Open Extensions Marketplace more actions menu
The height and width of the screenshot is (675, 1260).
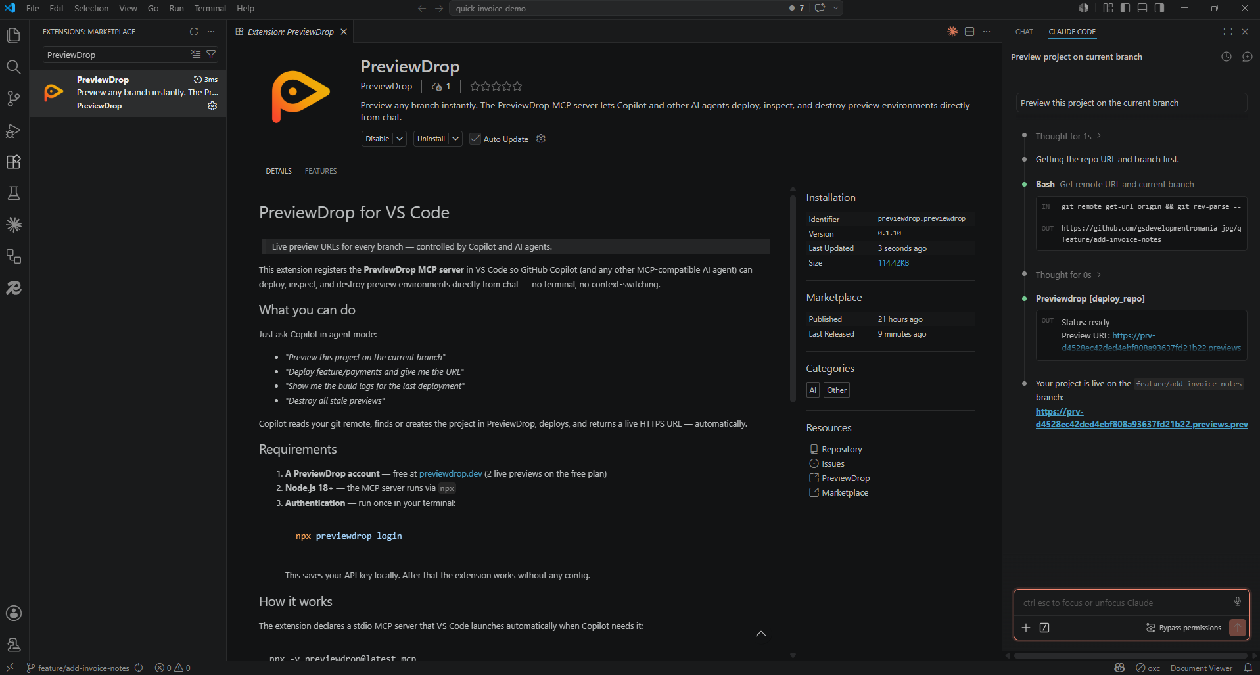point(211,32)
